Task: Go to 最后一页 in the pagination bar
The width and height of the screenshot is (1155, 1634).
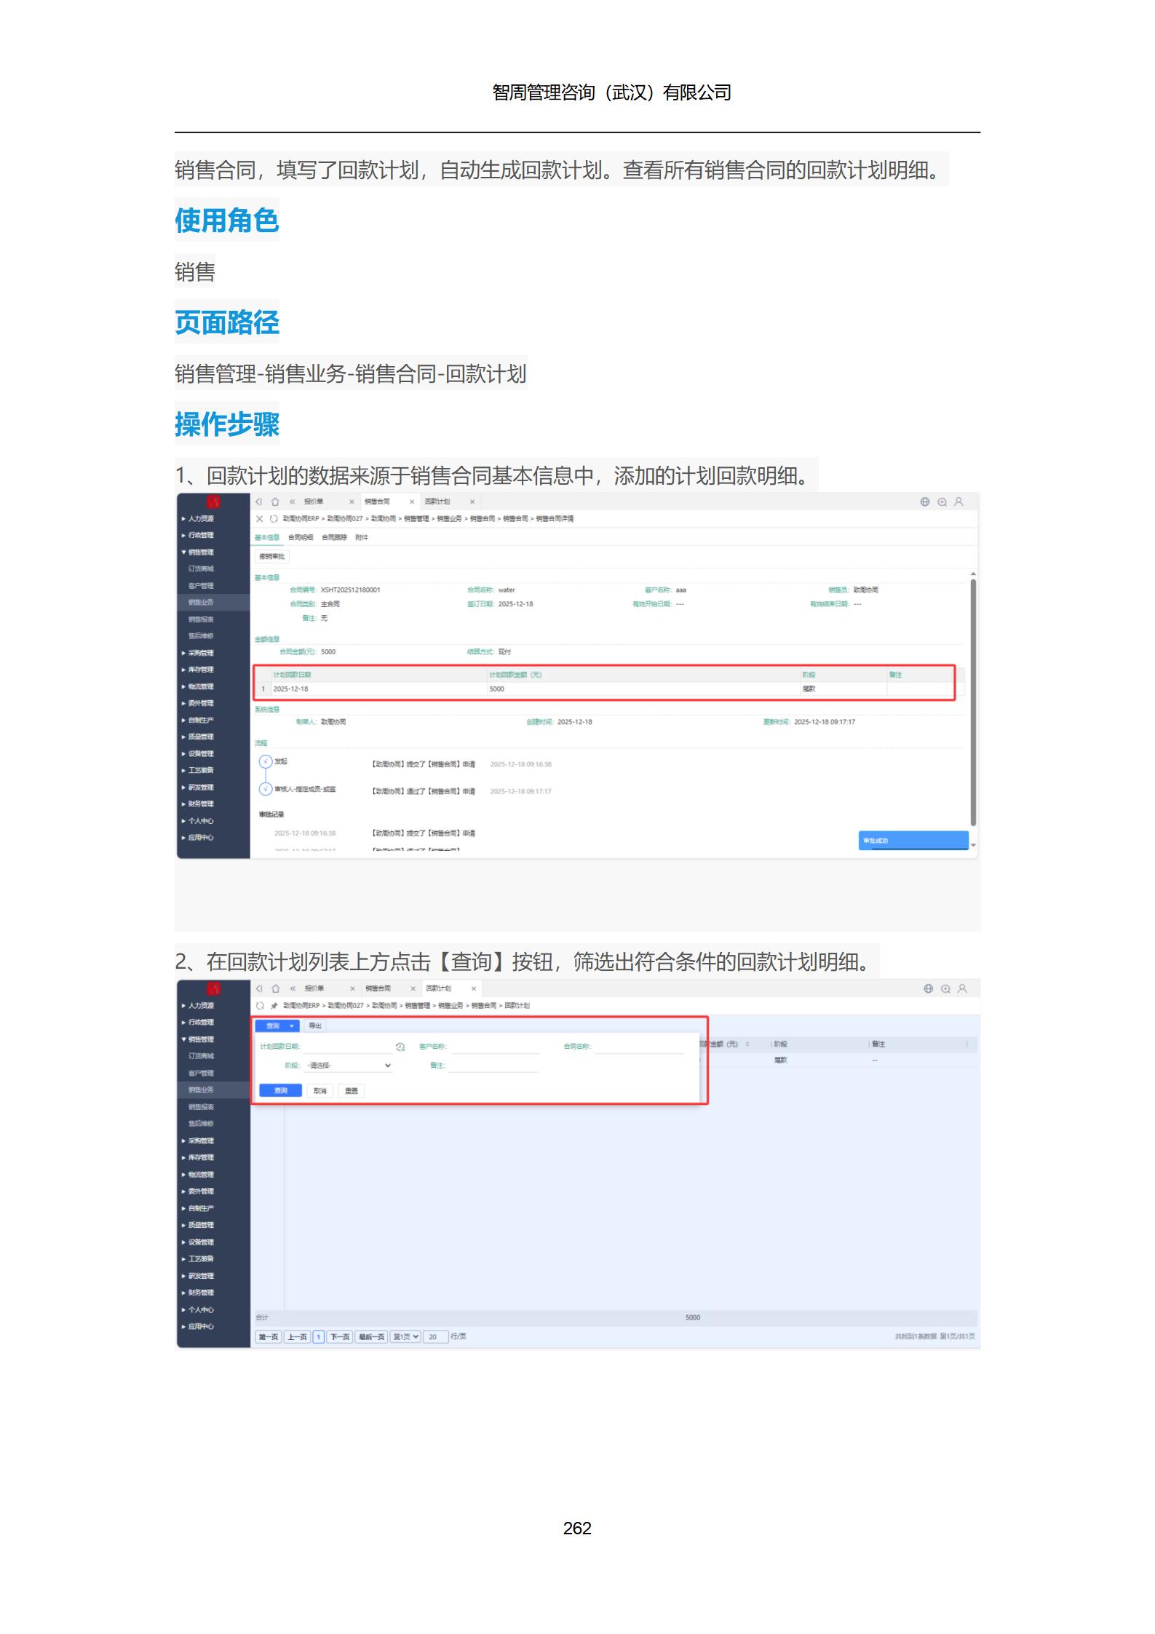Action: 371,1337
